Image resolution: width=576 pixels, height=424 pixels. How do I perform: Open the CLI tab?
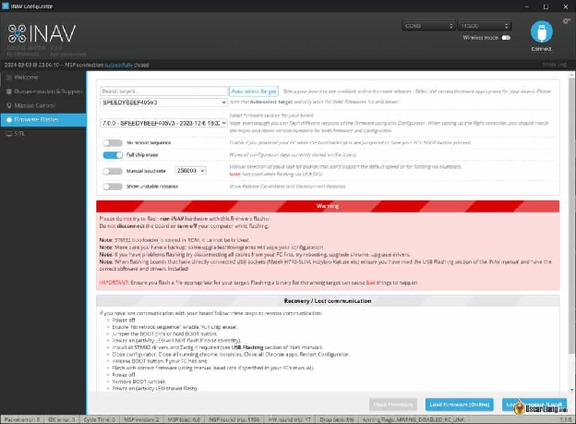coord(43,134)
